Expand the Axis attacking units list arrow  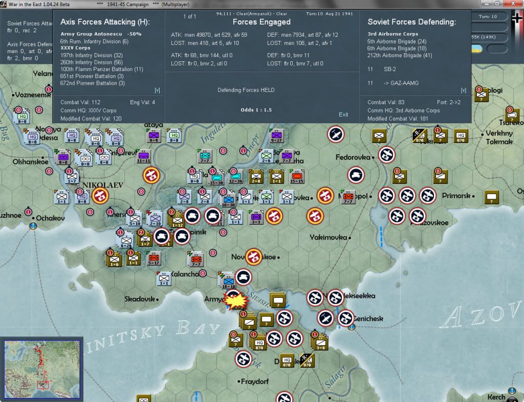pyautogui.click(x=157, y=90)
